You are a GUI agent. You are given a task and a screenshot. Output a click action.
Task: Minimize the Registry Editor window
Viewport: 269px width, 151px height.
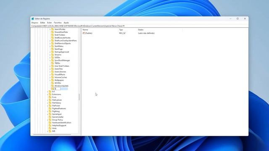[231, 18]
